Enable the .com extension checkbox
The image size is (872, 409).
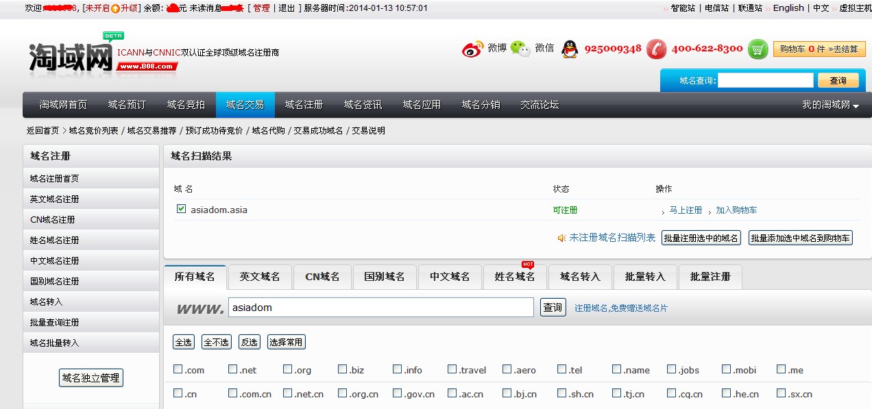pos(178,369)
